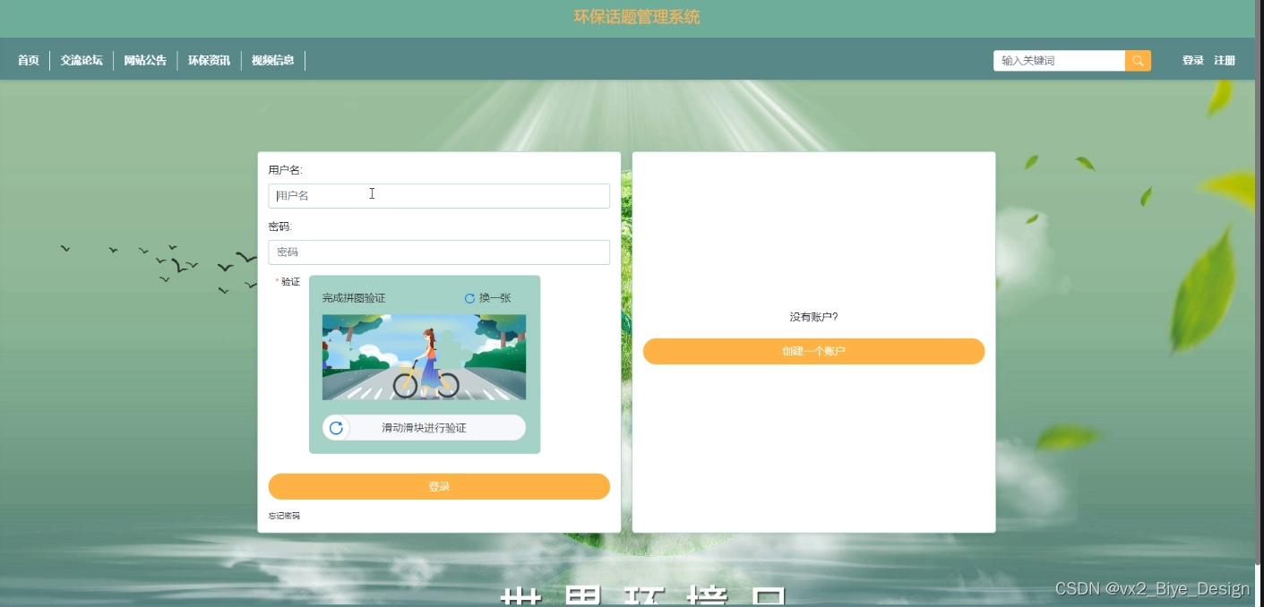Select 环保资讯 in the navigation bar
This screenshot has width=1264, height=607.
point(209,61)
